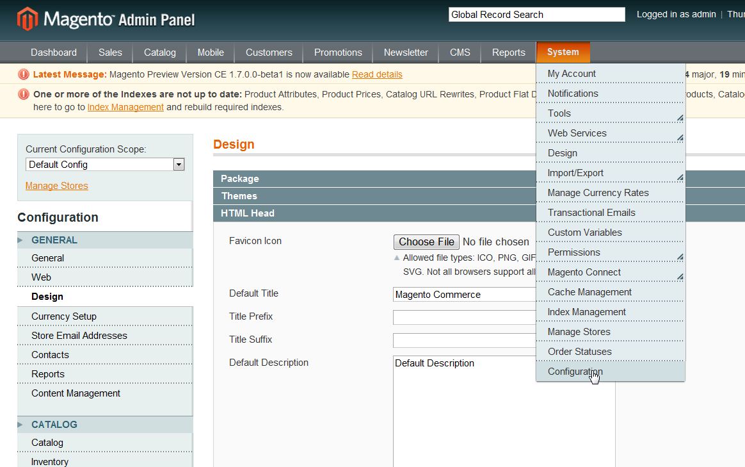Click the Magento logo icon
Image resolution: width=745 pixels, height=467 pixels.
(28, 19)
